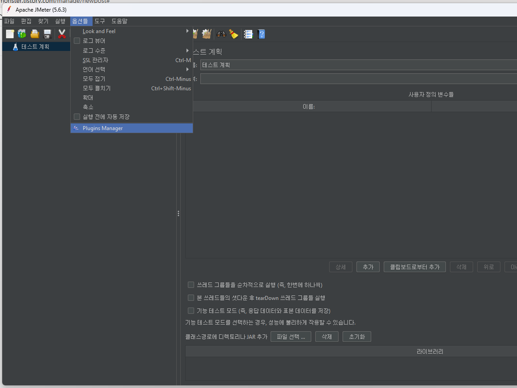
Task: Click the New test plan icon
Action: 10,34
